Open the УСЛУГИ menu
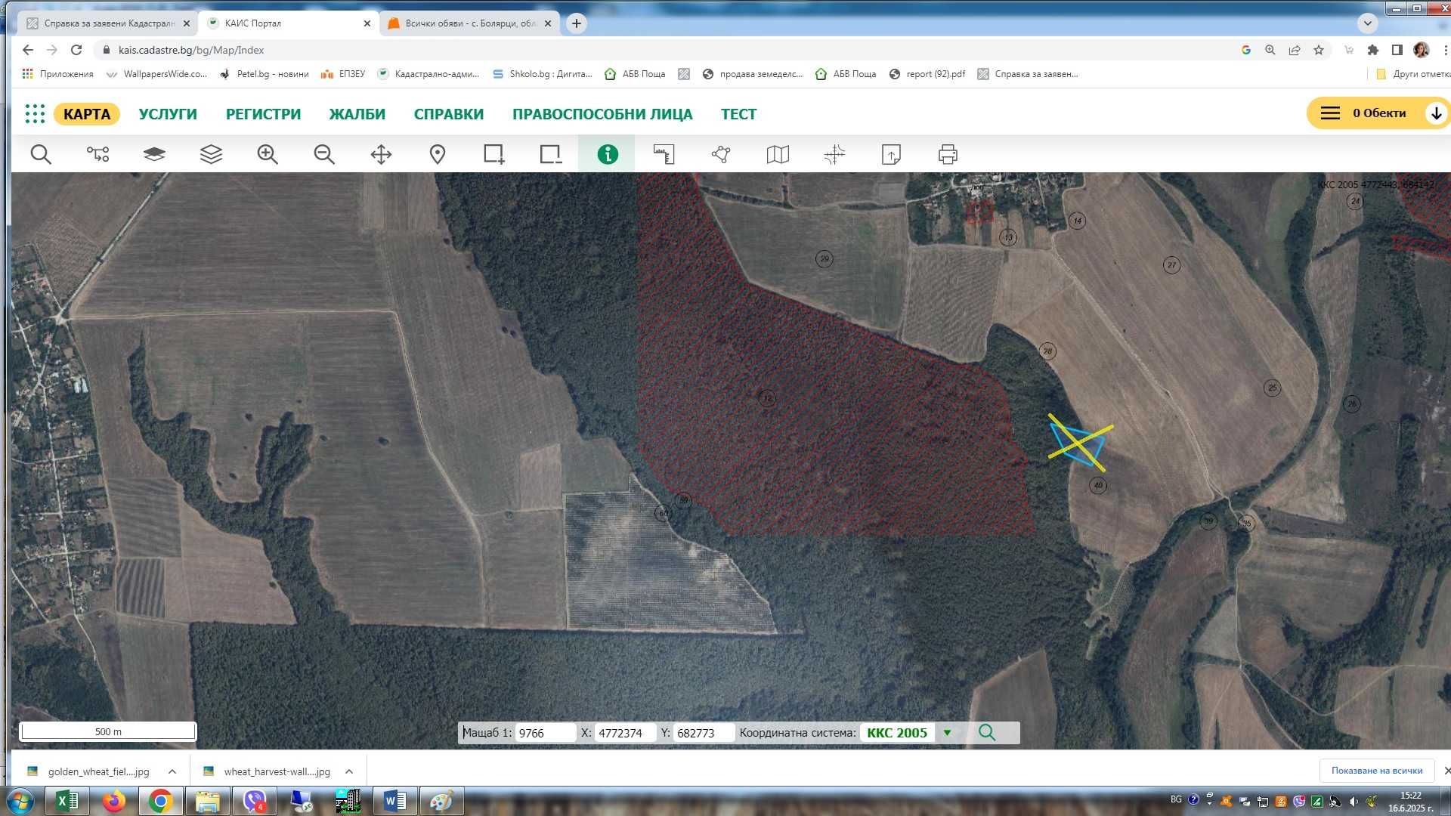 pos(168,114)
